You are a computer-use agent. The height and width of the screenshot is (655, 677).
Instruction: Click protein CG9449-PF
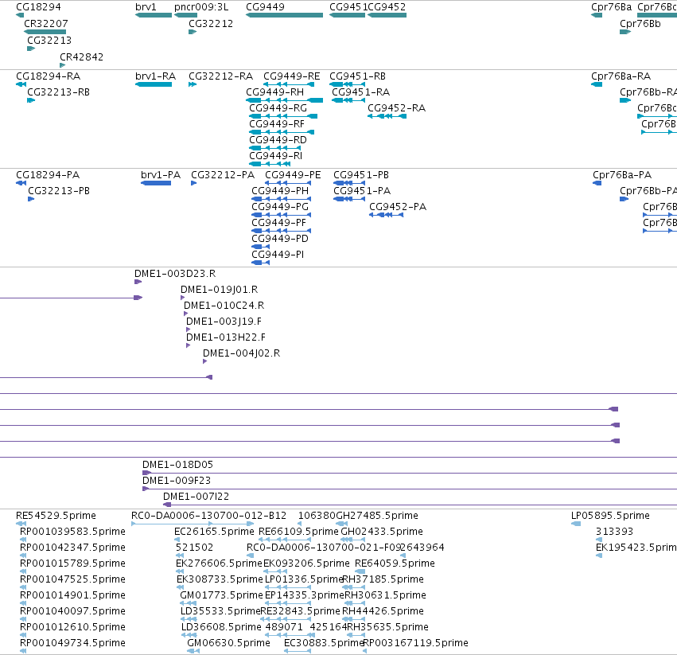(x=278, y=223)
